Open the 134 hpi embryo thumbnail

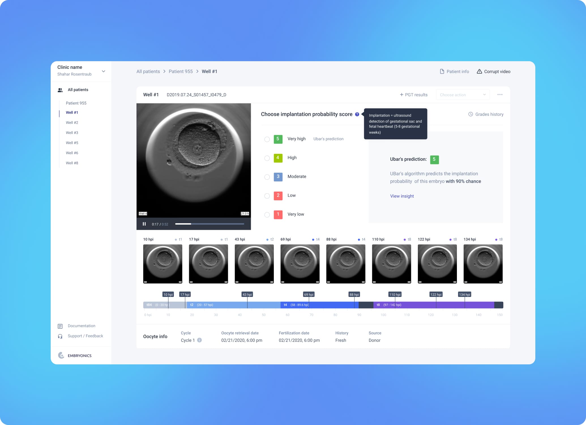coord(483,264)
